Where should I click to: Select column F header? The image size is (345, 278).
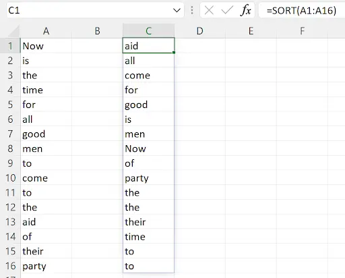tap(302, 31)
